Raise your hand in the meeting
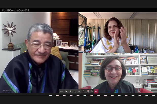The height and width of the screenshot is (104, 157). [84, 91]
